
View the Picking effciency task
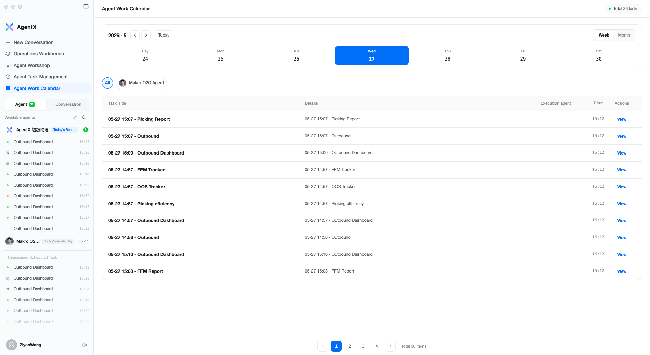622,204
